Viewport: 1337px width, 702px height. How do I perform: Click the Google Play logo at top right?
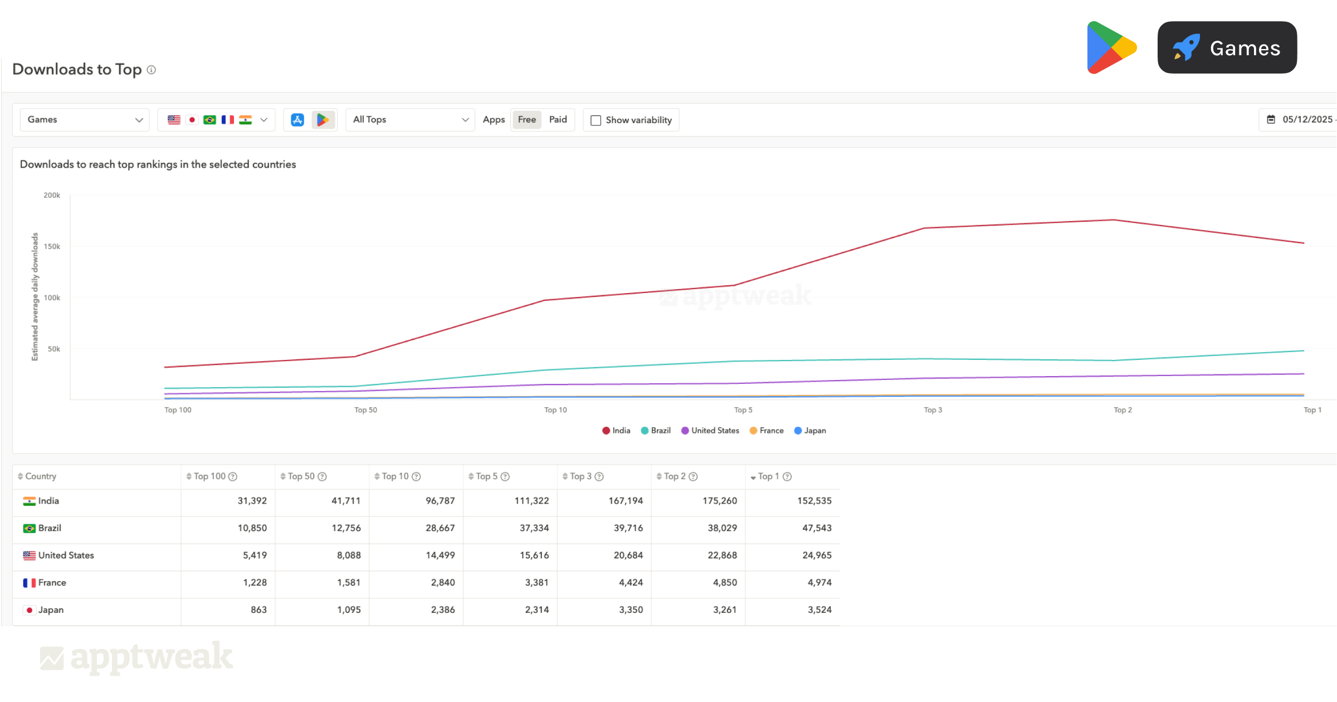(x=1112, y=48)
